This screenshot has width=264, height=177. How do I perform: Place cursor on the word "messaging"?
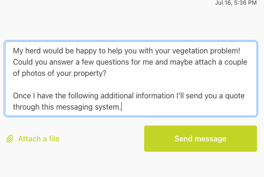(74, 107)
